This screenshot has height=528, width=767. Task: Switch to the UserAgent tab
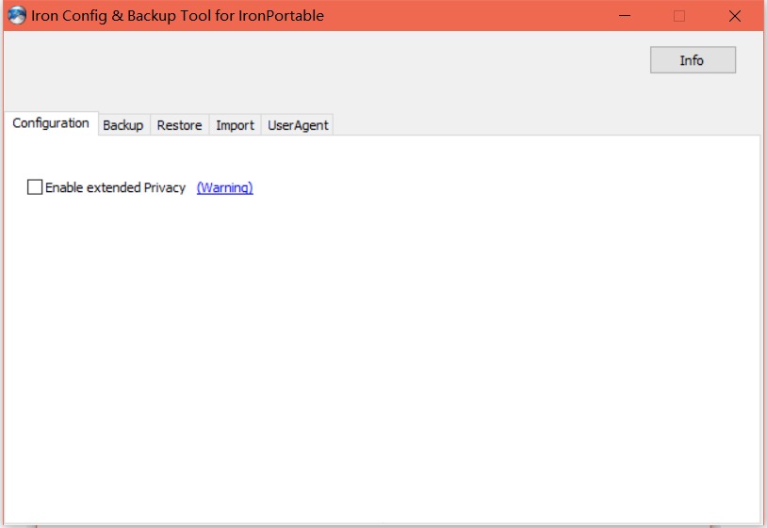coord(298,125)
